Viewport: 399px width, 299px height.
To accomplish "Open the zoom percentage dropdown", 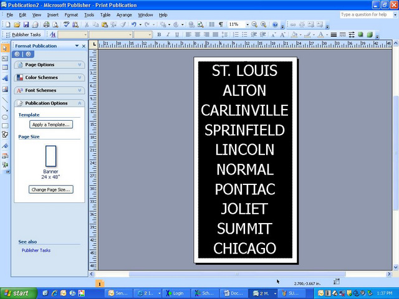I will (x=247, y=24).
